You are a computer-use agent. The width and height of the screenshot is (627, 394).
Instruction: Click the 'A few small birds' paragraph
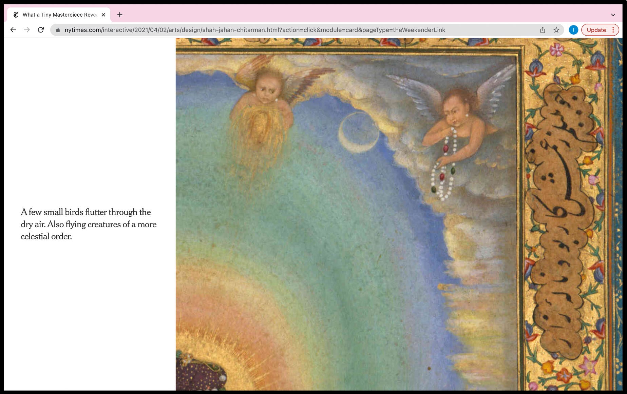pyautogui.click(x=89, y=224)
